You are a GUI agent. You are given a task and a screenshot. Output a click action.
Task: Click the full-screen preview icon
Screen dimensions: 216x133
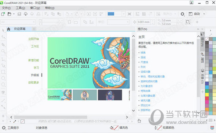point(130,14)
